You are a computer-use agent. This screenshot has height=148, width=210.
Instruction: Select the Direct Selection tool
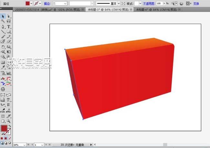coord(9,16)
